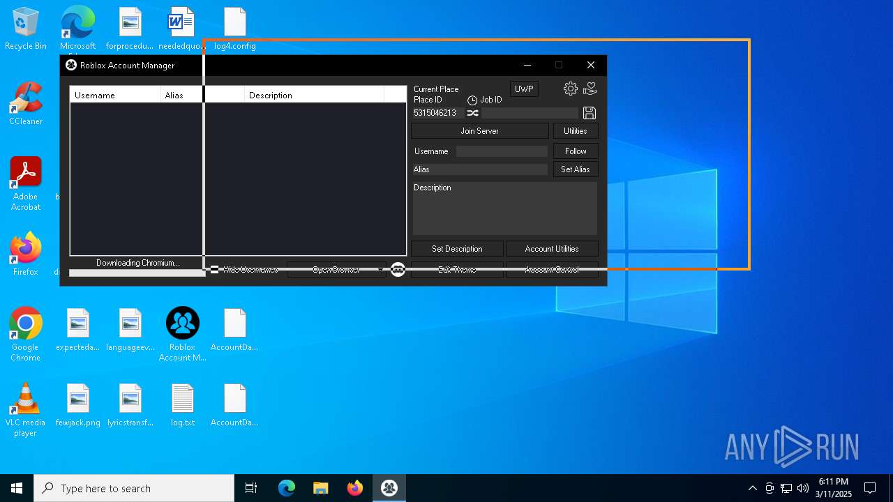Open Task View on the taskbar
The height and width of the screenshot is (502, 893).
point(251,488)
